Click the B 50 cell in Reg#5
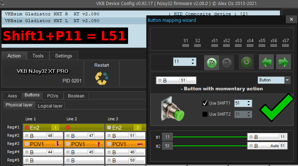The width and height of the screenshot is (298, 166). 126,160
